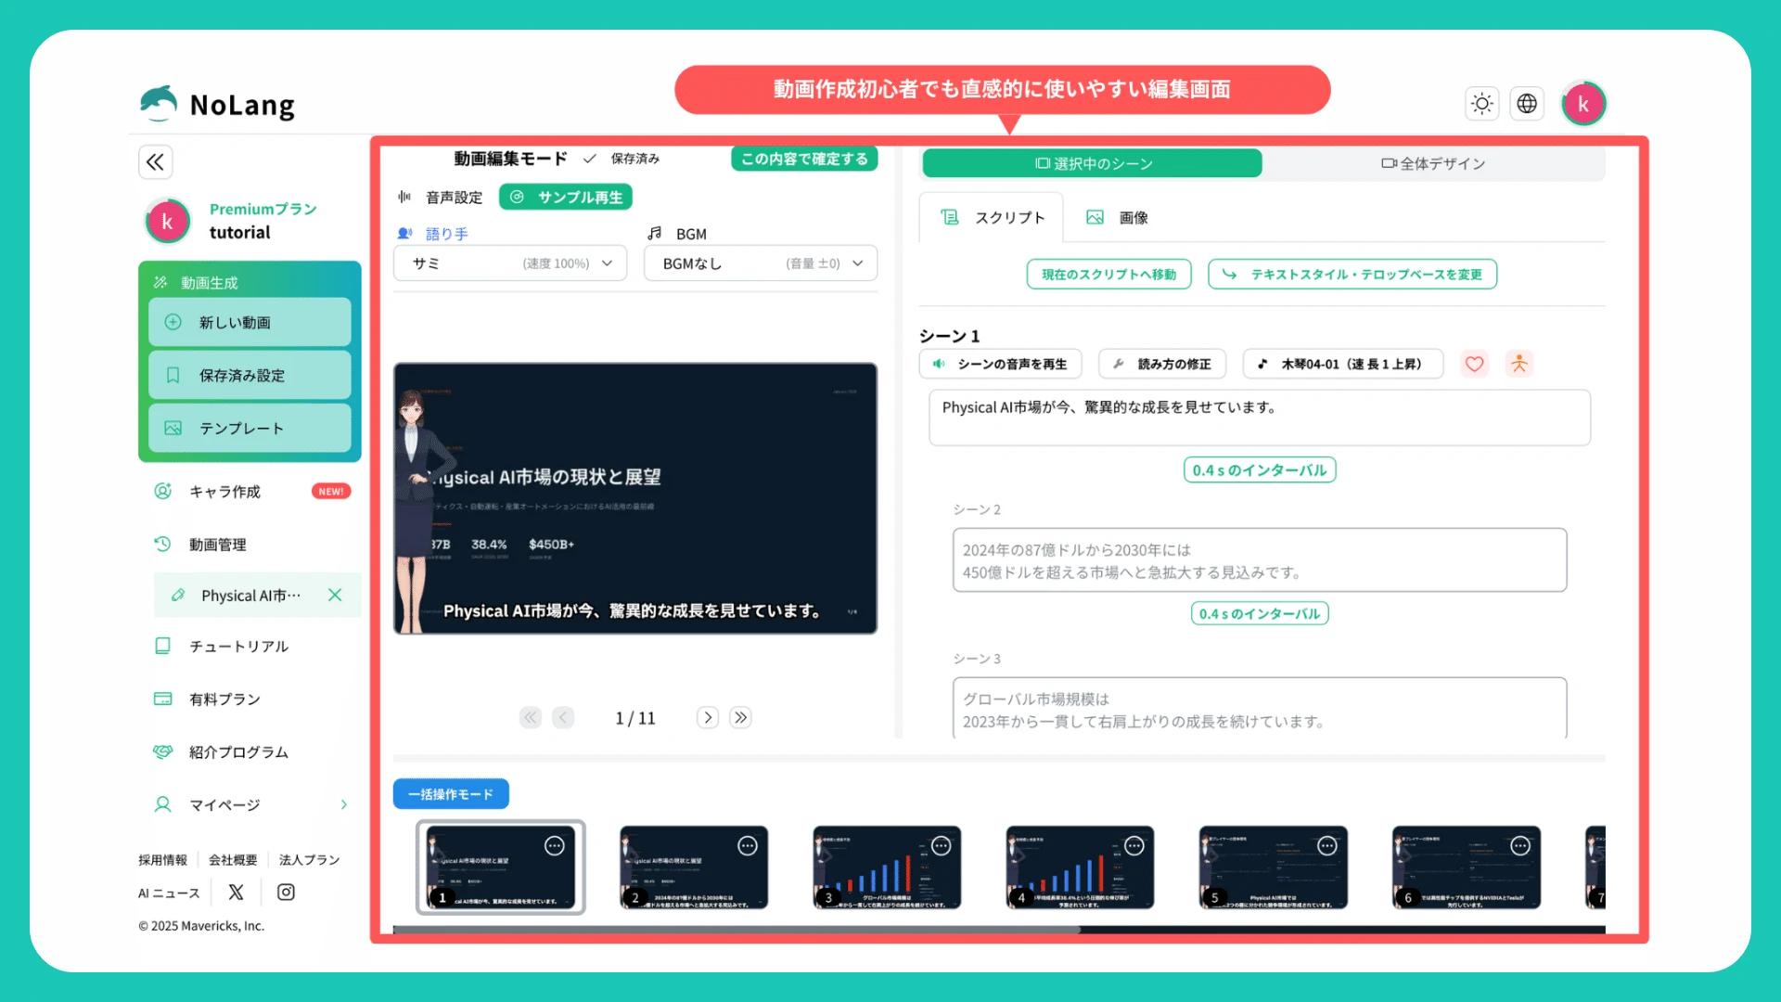Open user avatar 'k' in the header
1781x1002 pixels.
pos(1583,104)
